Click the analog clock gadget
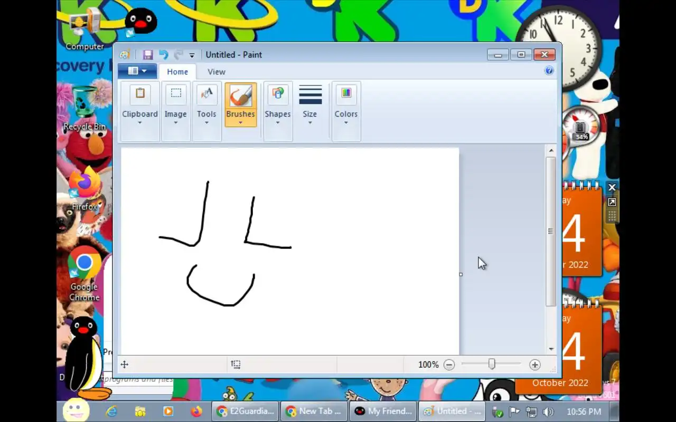Screen dimensions: 676x422 [559, 47]
